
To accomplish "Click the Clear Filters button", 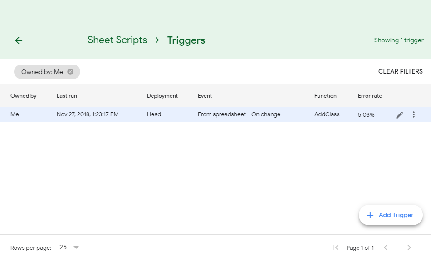I will (400, 71).
